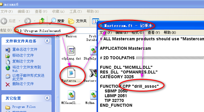Open Explorer 工具(T) menu

click(76, 12)
